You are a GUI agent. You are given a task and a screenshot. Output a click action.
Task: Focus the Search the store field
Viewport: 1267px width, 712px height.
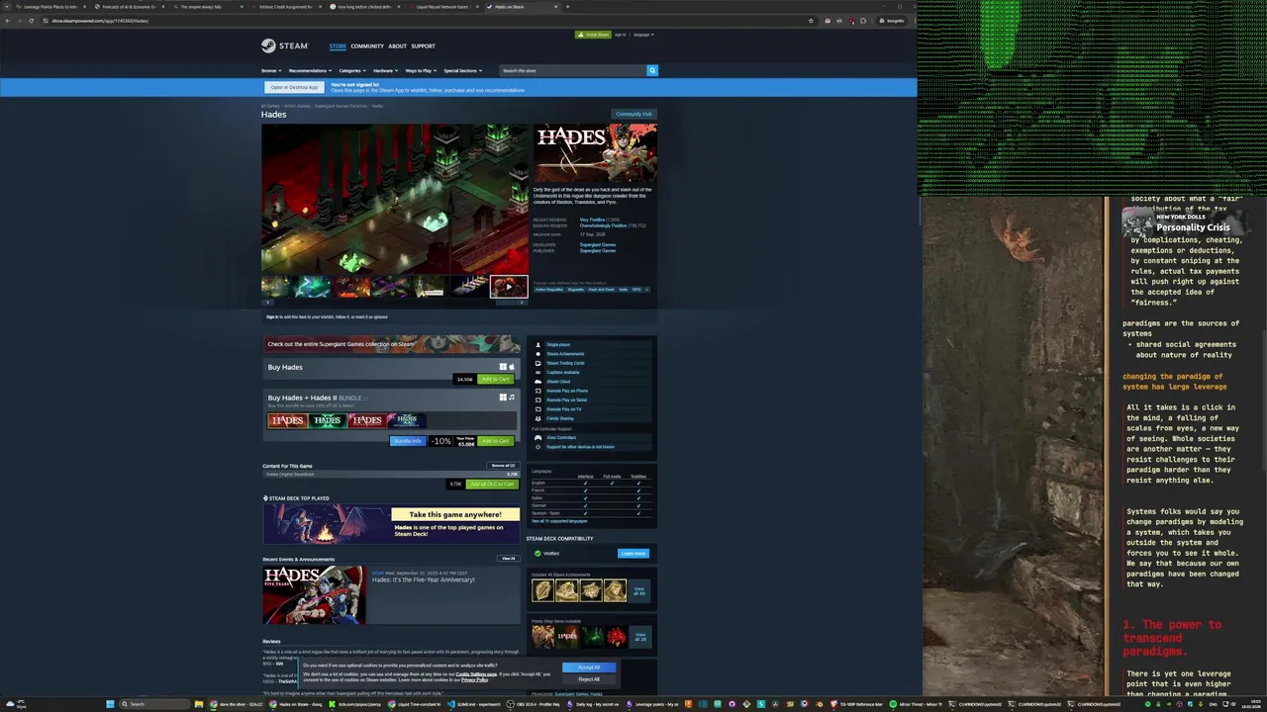click(x=572, y=70)
